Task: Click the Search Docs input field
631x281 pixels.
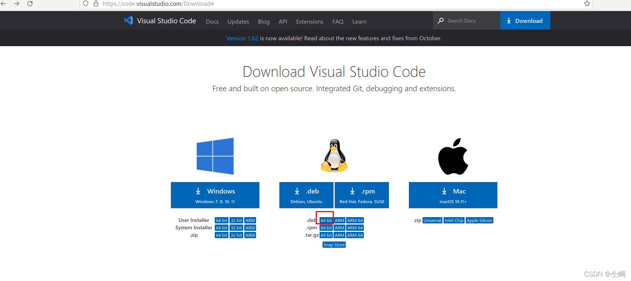Action: [x=466, y=20]
